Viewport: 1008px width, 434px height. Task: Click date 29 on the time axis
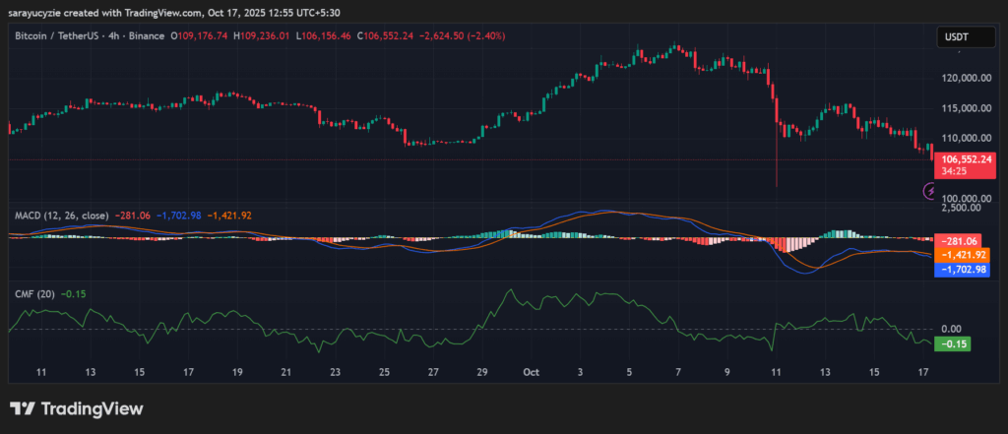pos(481,372)
